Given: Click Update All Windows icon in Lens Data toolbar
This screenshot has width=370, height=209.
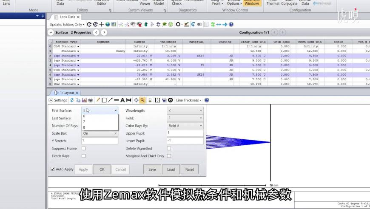Looking at the screenshot, I should [95, 24].
